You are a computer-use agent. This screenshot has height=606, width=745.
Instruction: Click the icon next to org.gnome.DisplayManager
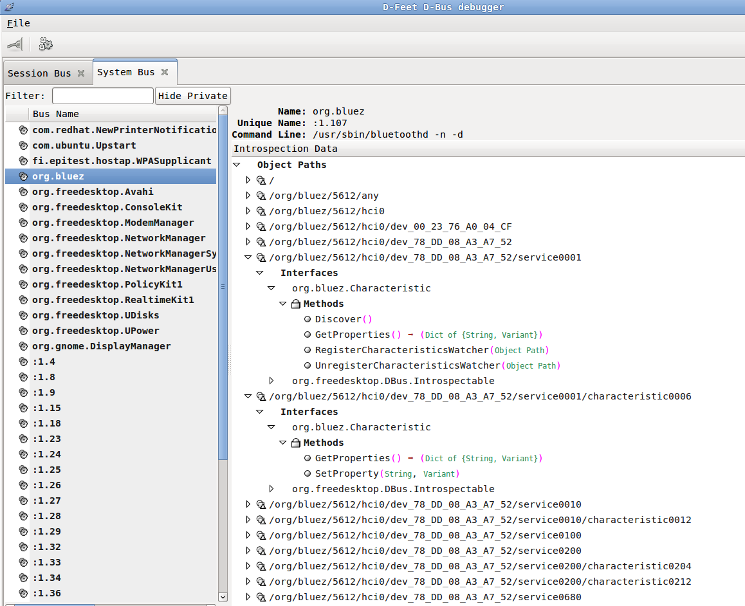pyautogui.click(x=23, y=346)
